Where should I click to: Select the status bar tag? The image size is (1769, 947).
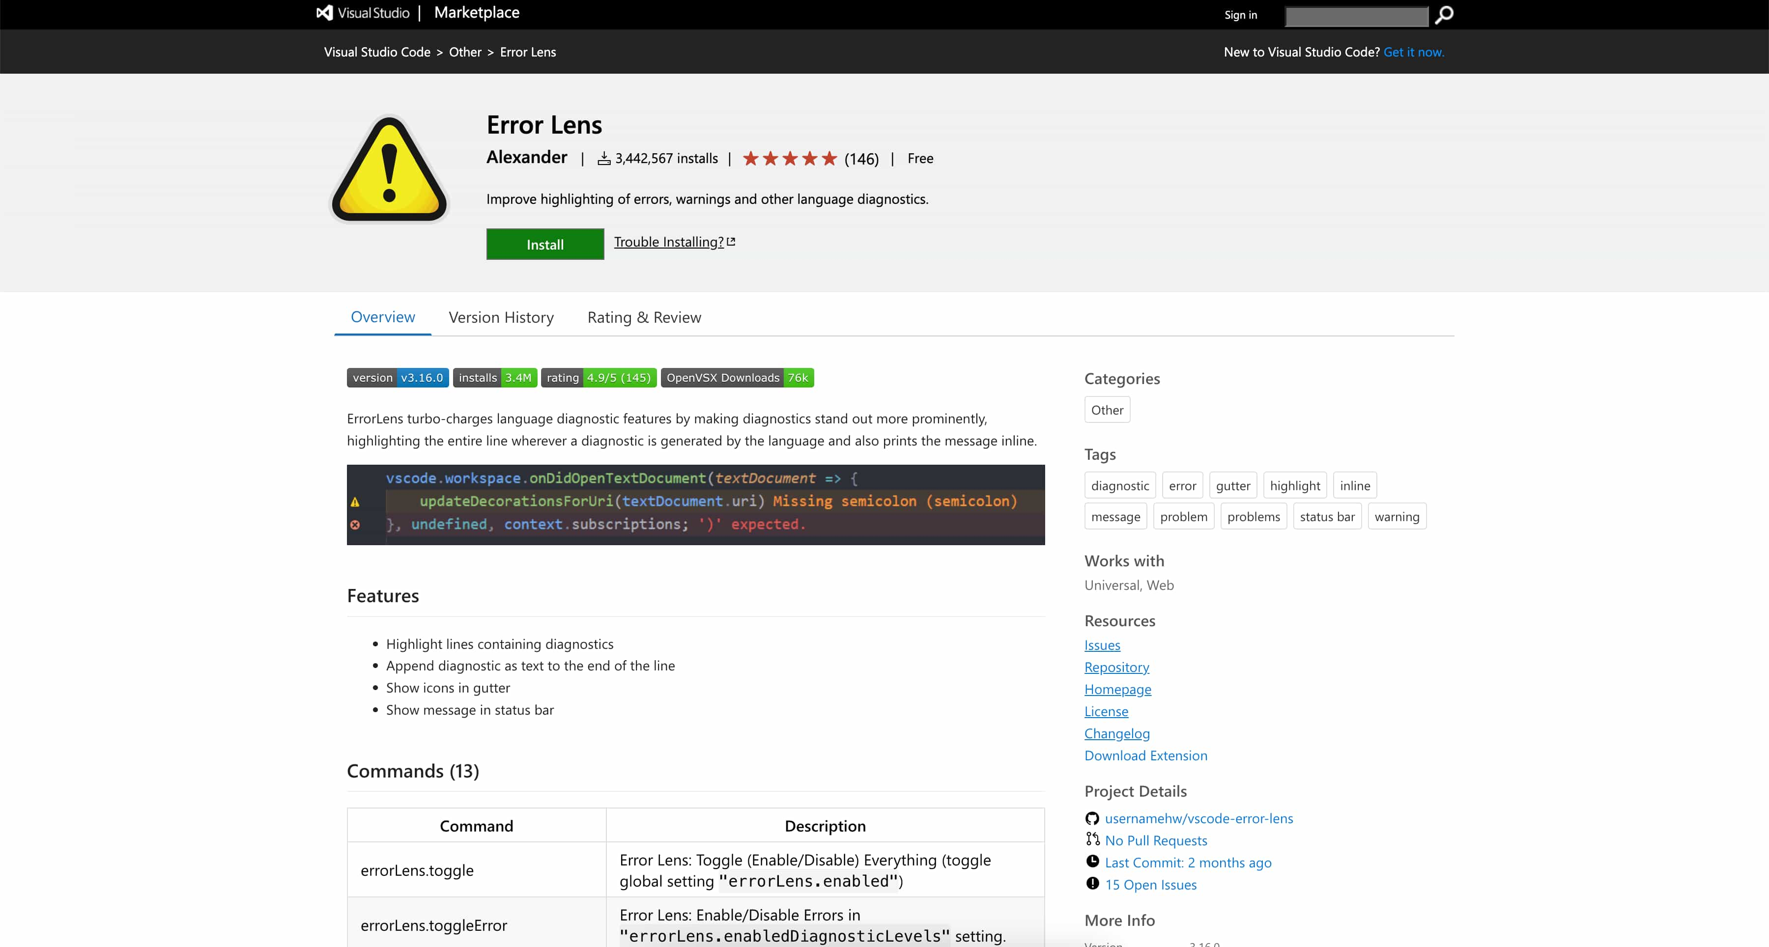point(1327,516)
